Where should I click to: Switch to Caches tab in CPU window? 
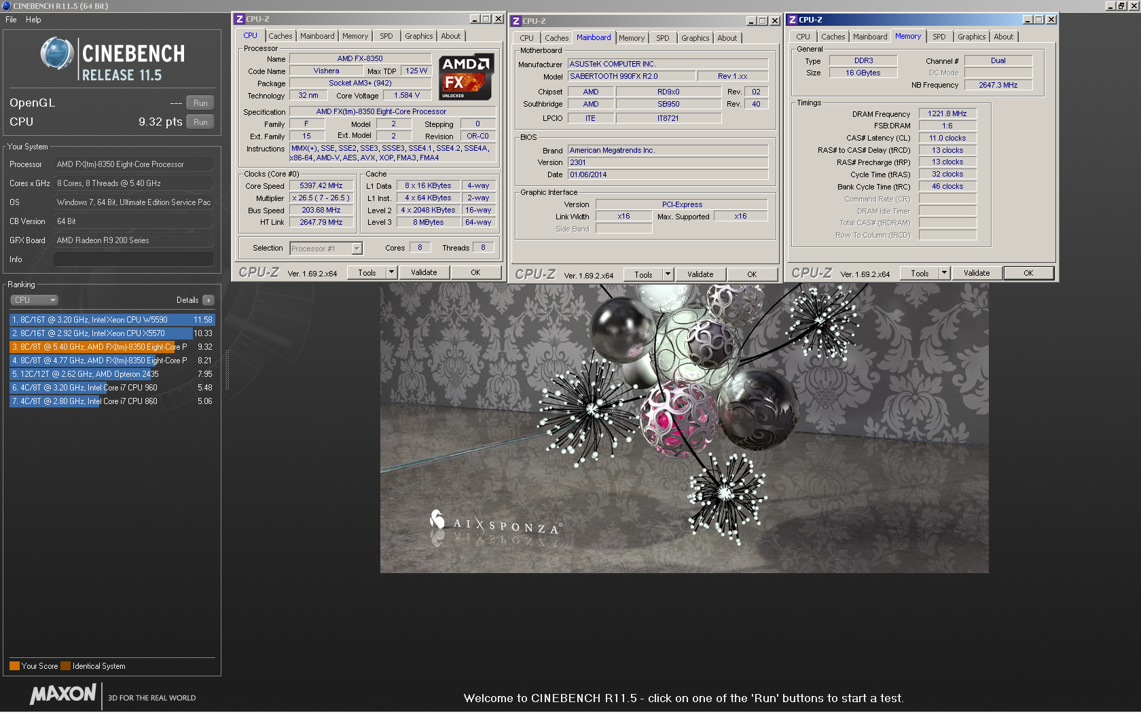point(280,37)
